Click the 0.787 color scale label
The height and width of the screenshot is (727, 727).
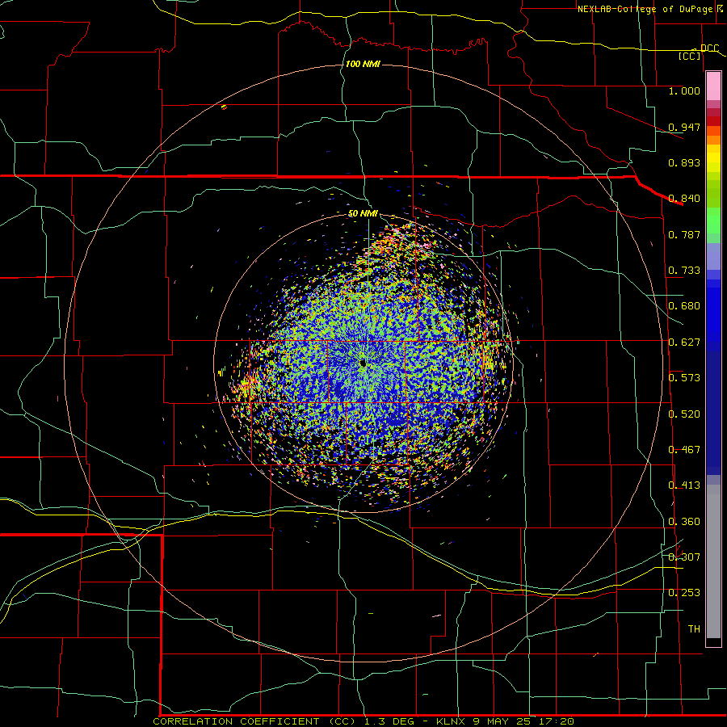coord(684,234)
